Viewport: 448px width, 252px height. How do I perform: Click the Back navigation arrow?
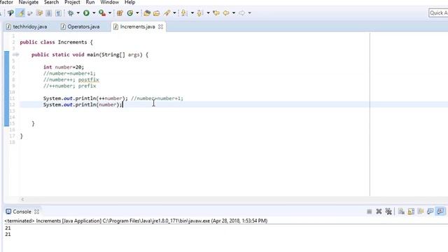point(226,13)
